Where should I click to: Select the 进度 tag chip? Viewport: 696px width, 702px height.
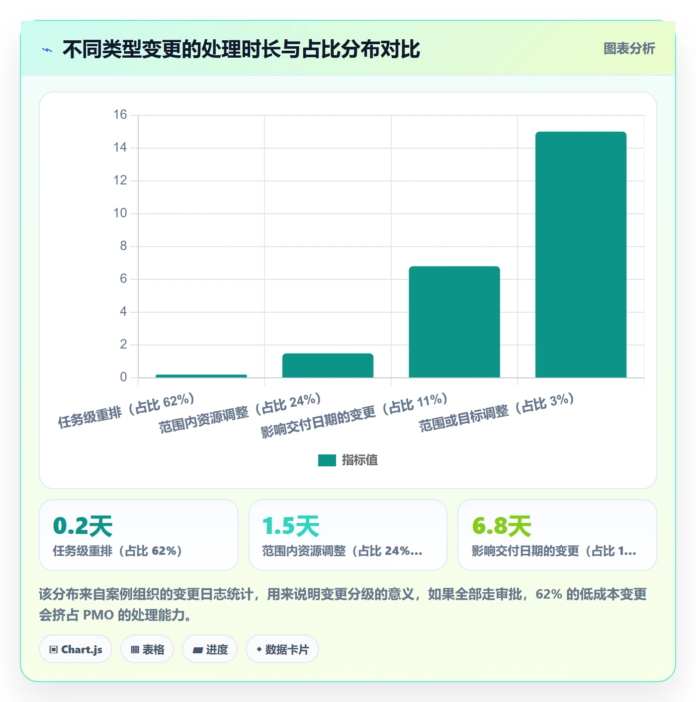click(210, 649)
